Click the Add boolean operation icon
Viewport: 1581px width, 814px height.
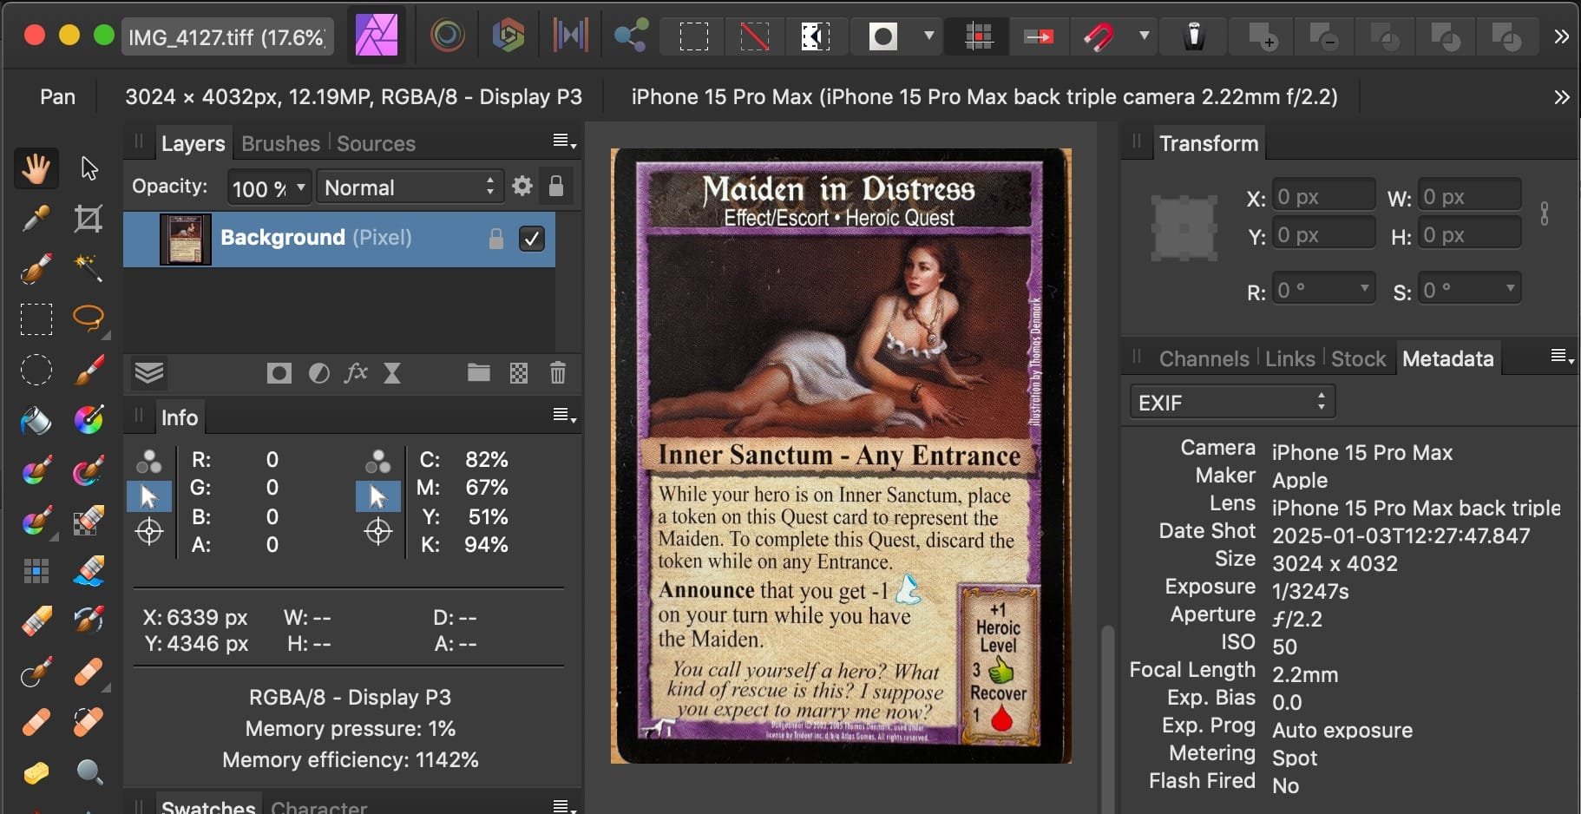tap(1263, 36)
